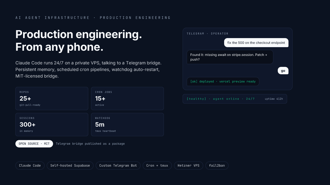Click the '[healthy] · agent online · 24/7' status
The image size is (330, 185).
click(x=221, y=99)
